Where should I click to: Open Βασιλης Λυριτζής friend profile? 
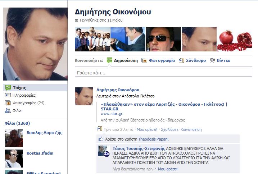(45, 133)
